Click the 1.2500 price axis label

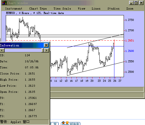click(x=130, y=72)
